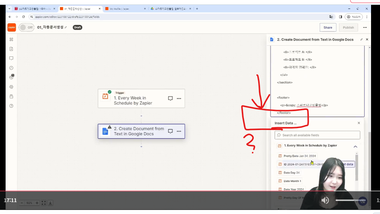Click the Share button
This screenshot has height=214, width=380.
click(327, 27)
